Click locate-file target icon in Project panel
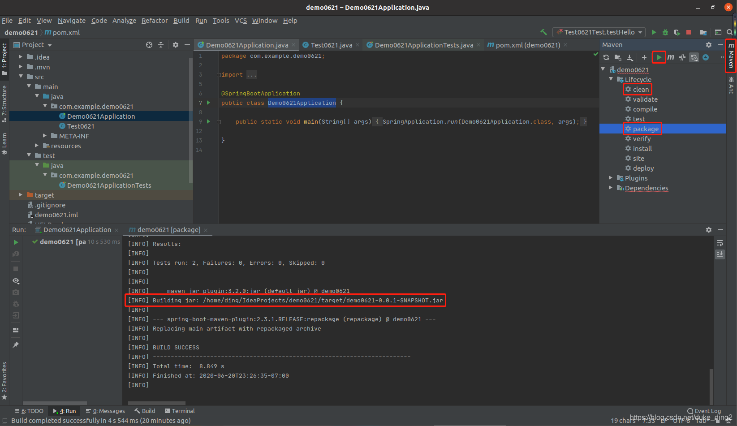Image resolution: width=737 pixels, height=426 pixels. [x=149, y=45]
